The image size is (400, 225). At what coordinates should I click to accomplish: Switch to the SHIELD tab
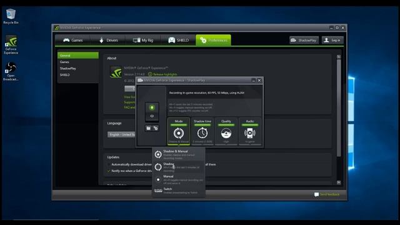[x=178, y=40]
